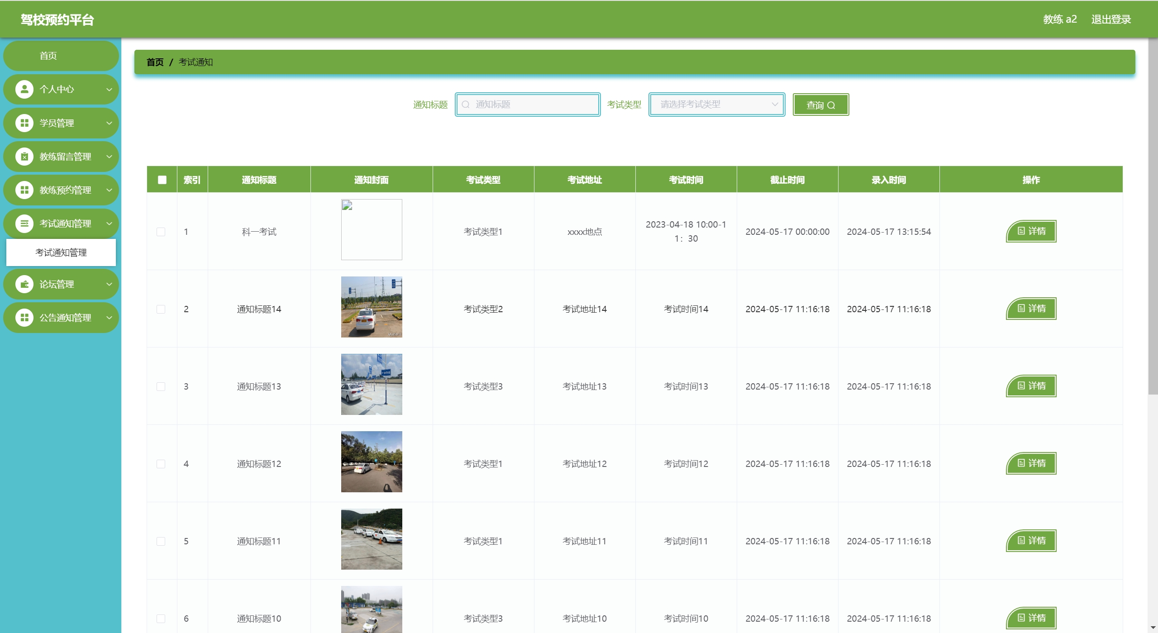This screenshot has height=633, width=1158.
Task: Click the cover thumbnail of 通知标题14
Action: pyautogui.click(x=371, y=307)
